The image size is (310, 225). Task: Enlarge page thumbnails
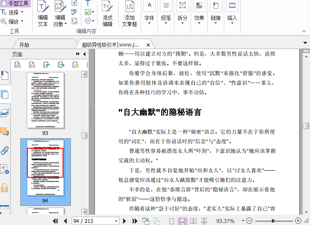tap(17, 65)
